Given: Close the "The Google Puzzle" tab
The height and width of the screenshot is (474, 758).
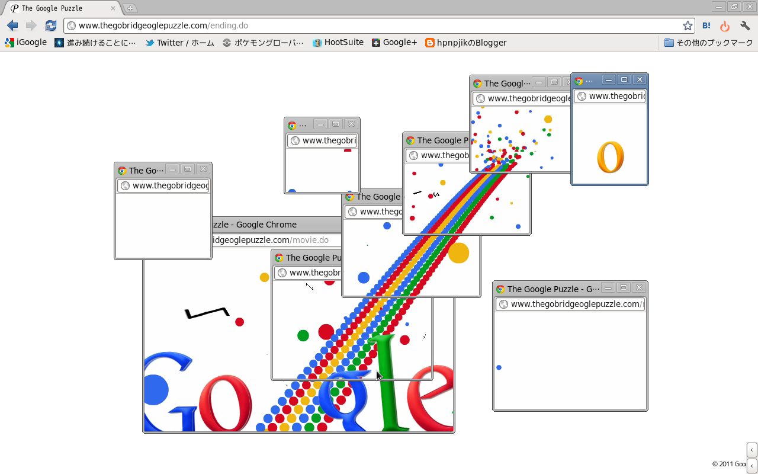Looking at the screenshot, I should pos(113,8).
